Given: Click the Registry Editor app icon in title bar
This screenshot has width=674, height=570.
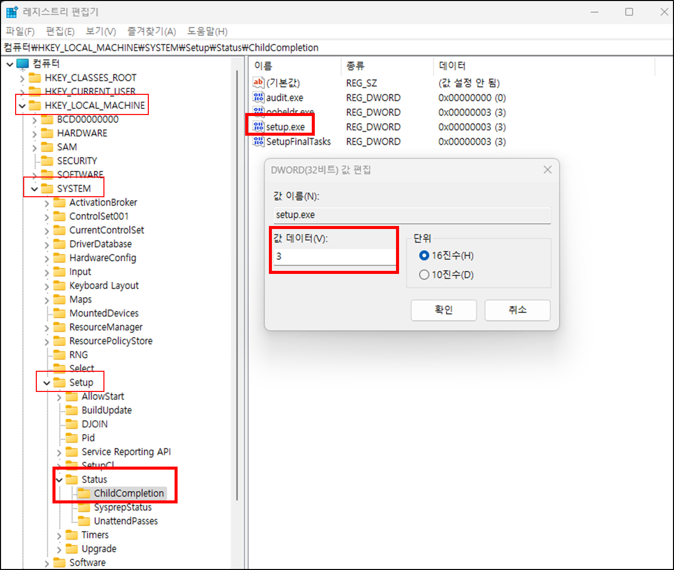Looking at the screenshot, I should [x=11, y=12].
